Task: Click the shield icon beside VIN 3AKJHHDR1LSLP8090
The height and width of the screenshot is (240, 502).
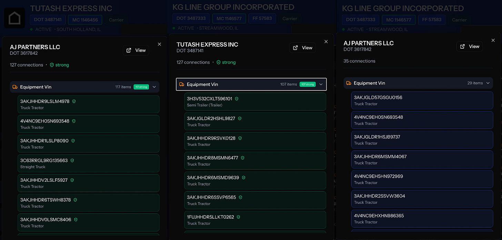Action: tap(73, 141)
